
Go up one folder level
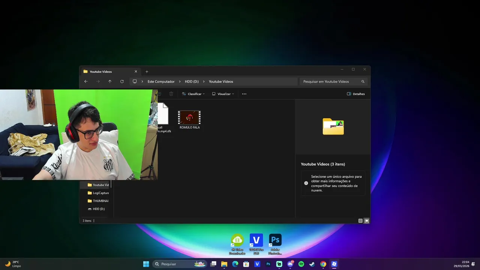(110, 81)
